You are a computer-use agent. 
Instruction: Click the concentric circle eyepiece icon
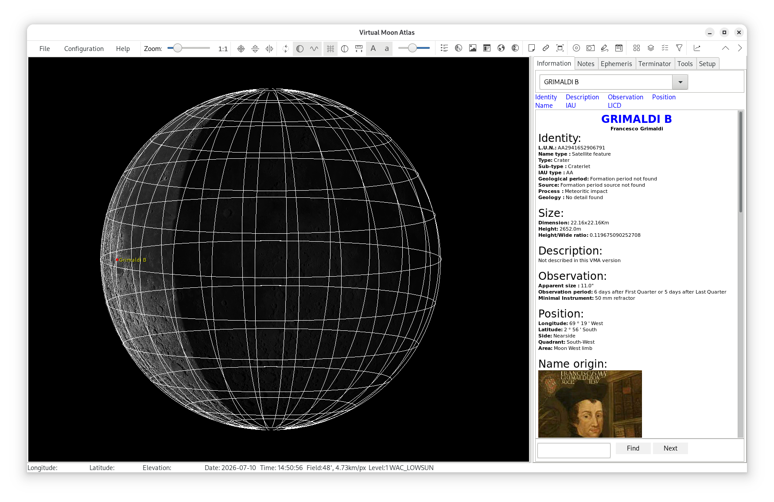[576, 48]
